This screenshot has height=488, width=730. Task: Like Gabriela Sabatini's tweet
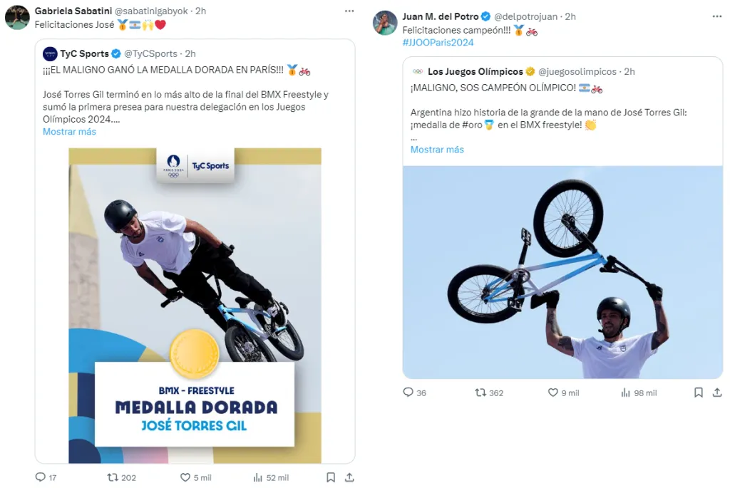185,477
